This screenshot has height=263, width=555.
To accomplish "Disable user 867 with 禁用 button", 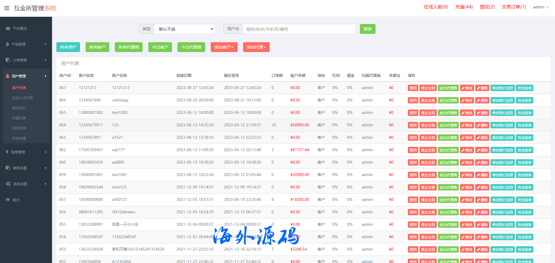I will point(413,88).
